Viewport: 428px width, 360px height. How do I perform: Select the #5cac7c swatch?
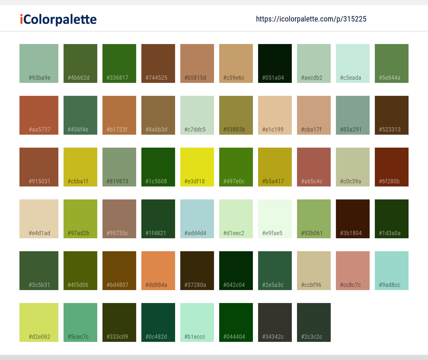(x=80, y=322)
